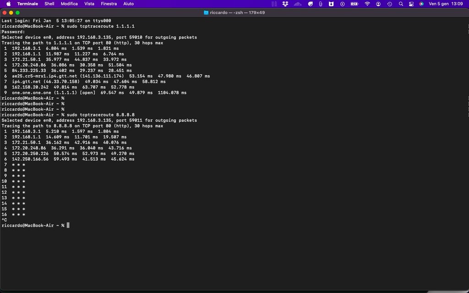This screenshot has height=293, width=469.
Task: Zoom the Terminal window with the green button
Action: click(x=18, y=12)
